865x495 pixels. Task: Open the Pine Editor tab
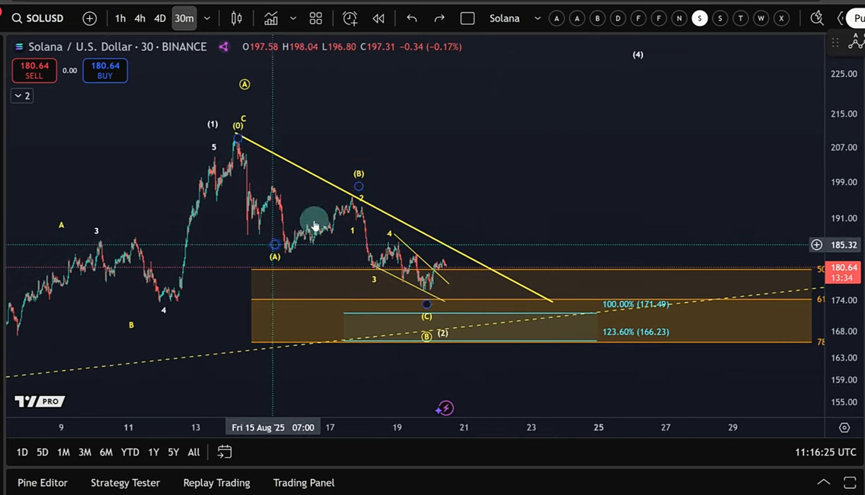point(43,483)
